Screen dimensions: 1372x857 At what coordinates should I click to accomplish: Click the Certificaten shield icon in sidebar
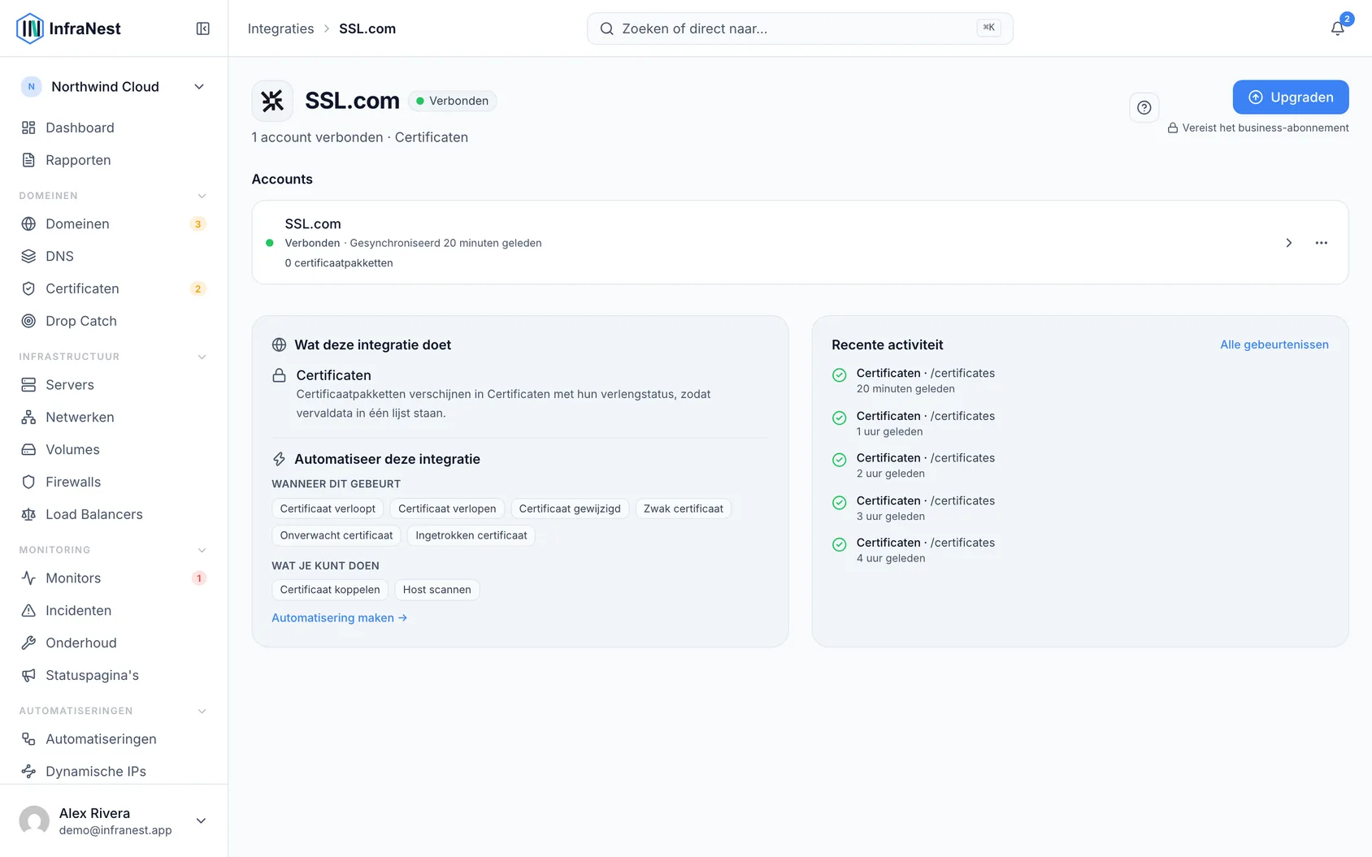(28, 288)
